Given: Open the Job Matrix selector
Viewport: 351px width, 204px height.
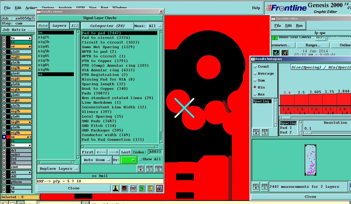Looking at the screenshot, I should pyautogui.click(x=19, y=30).
